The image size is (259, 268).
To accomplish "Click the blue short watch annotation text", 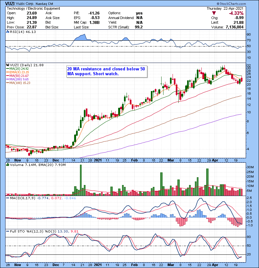I will pos(106,71).
